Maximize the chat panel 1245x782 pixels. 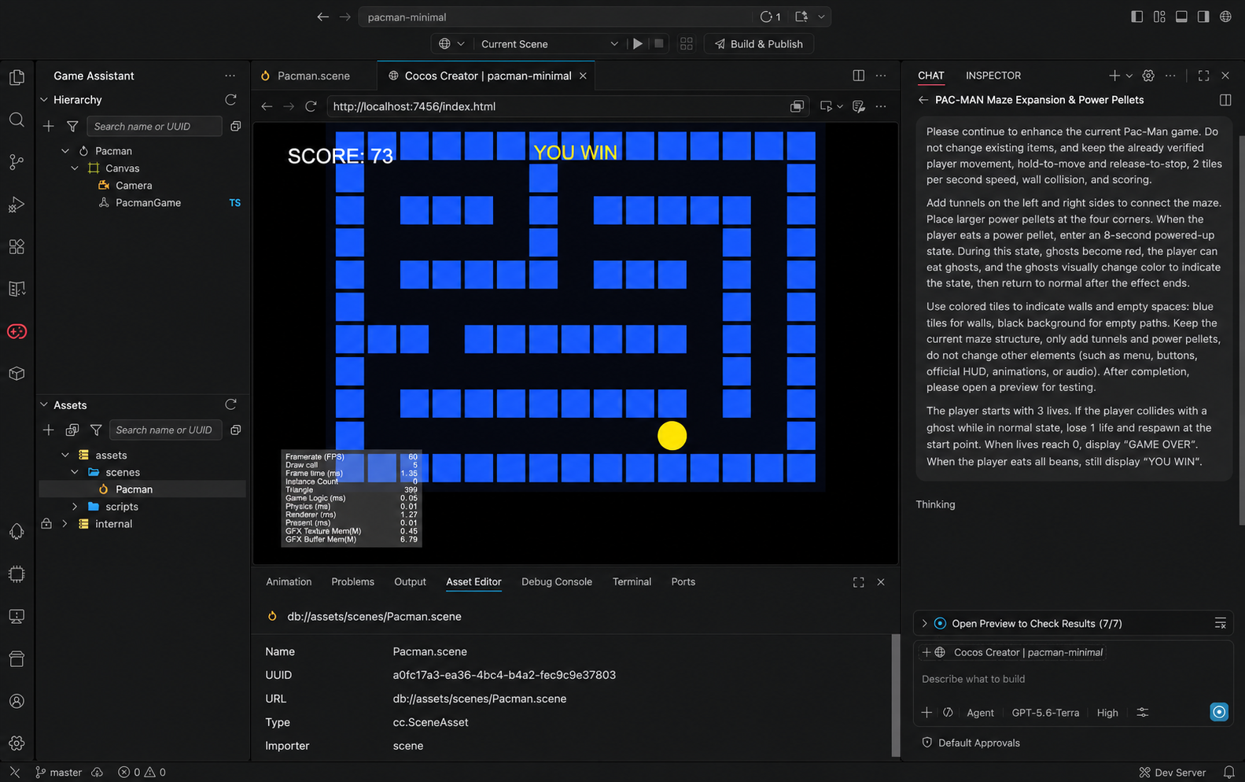point(1203,76)
